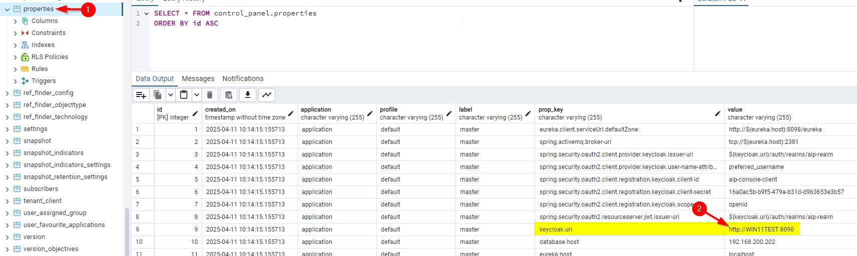This screenshot has width=857, height=256.
Task: Open the paste options dropdown arrow
Action: coord(197,95)
